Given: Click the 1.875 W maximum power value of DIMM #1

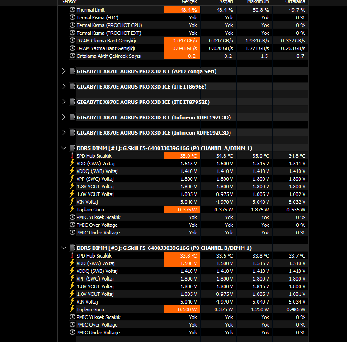Looking at the screenshot, I should click(260, 210).
